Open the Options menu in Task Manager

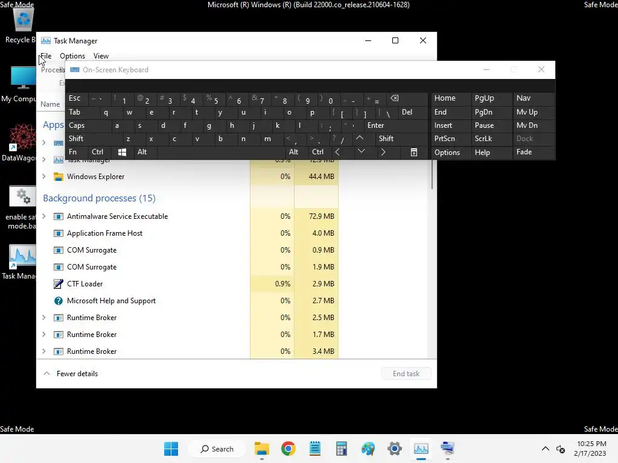click(72, 56)
